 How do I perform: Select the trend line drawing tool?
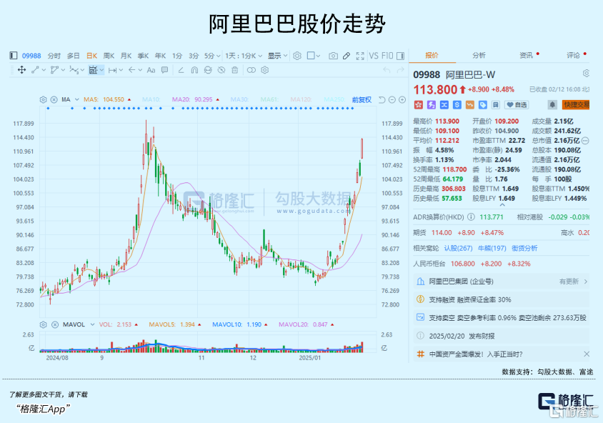pyautogui.click(x=35, y=70)
